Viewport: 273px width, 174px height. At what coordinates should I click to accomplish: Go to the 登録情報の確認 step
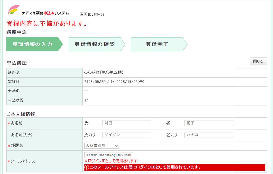95,44
